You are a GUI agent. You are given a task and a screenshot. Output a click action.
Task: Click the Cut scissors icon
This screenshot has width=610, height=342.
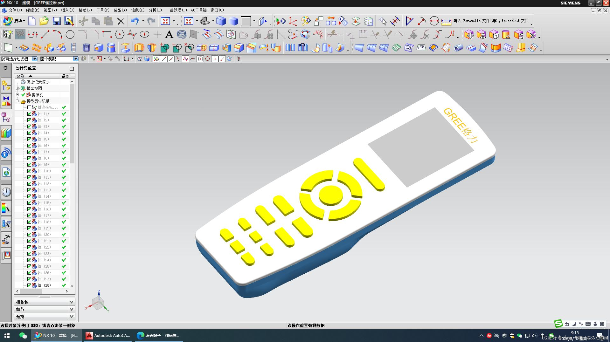(83, 21)
